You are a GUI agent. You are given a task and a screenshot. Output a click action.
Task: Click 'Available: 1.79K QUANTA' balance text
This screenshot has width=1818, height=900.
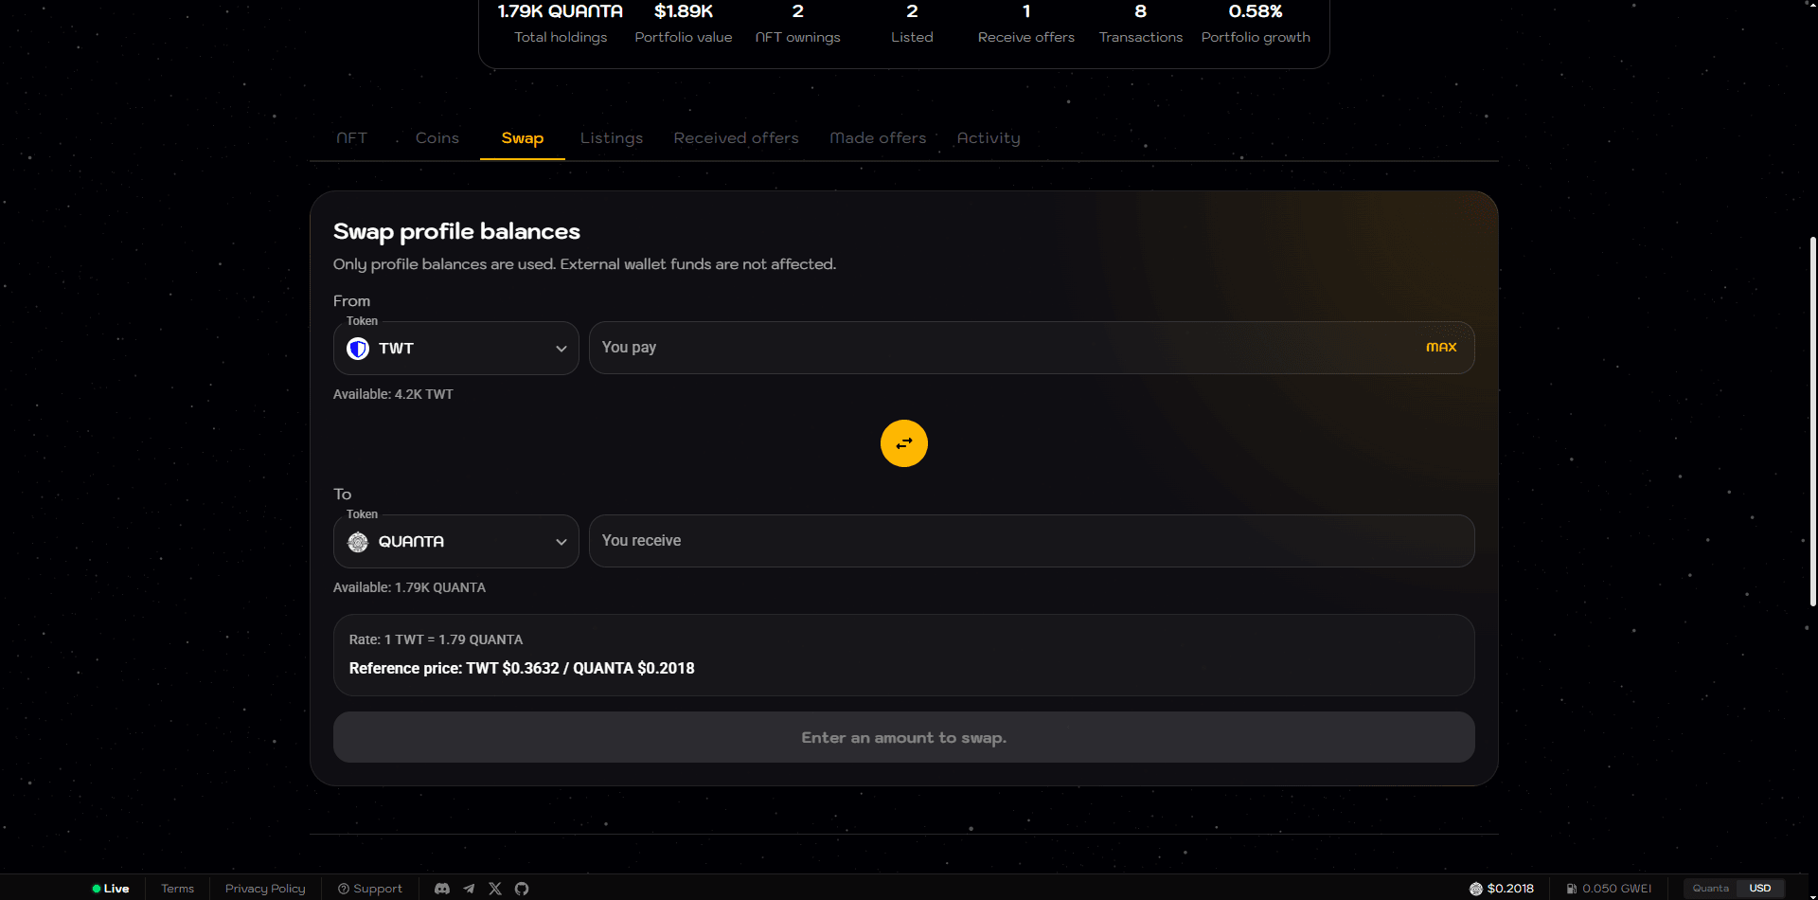(409, 587)
